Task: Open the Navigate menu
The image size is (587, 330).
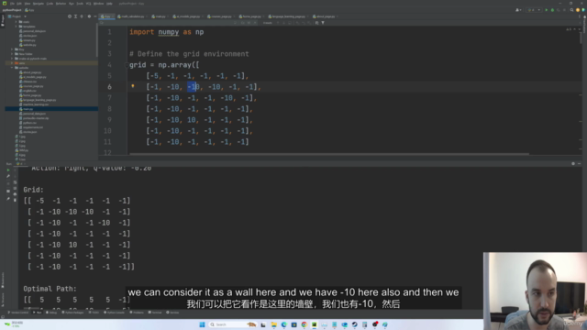Action: [x=39, y=4]
